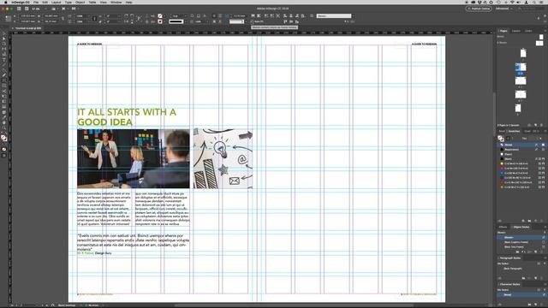Switch to the Effects tab

[x=503, y=227]
